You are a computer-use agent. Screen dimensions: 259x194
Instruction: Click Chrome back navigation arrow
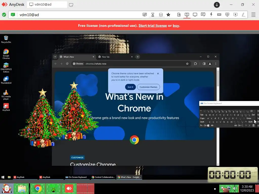point(56,64)
